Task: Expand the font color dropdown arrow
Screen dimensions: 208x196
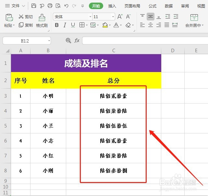Action: point(121,25)
